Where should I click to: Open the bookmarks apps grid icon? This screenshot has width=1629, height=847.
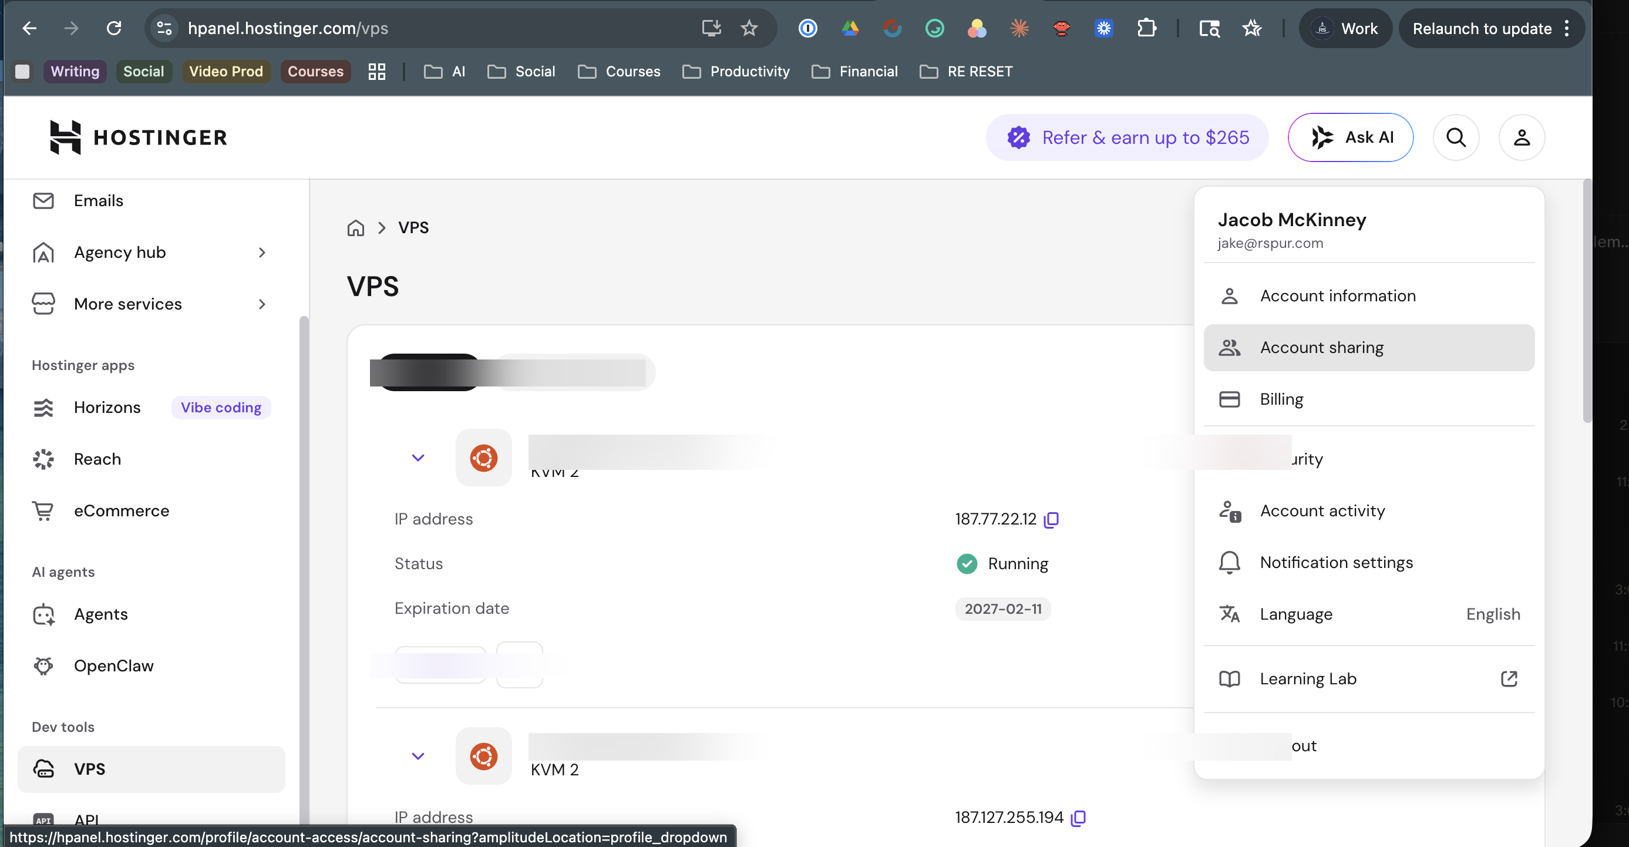pyautogui.click(x=377, y=72)
